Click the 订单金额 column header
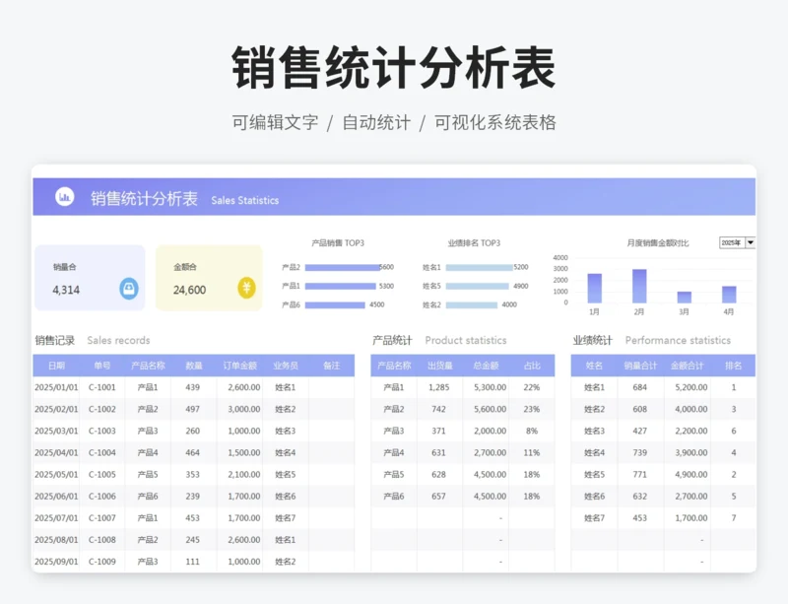 (239, 366)
